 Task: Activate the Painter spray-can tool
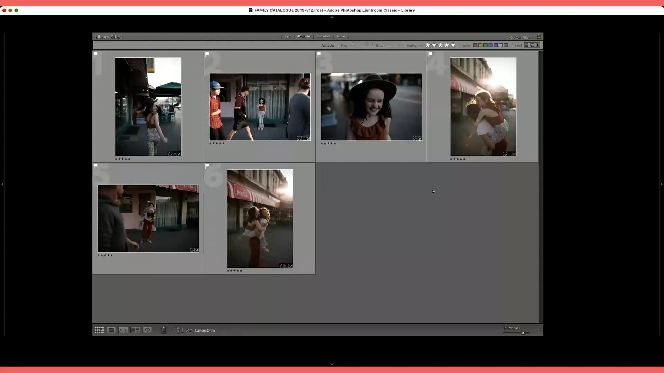pos(164,330)
